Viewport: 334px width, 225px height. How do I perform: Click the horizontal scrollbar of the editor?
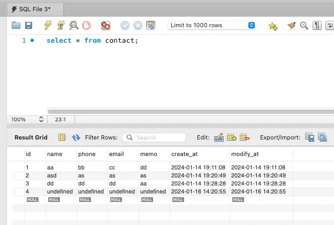pos(191,112)
